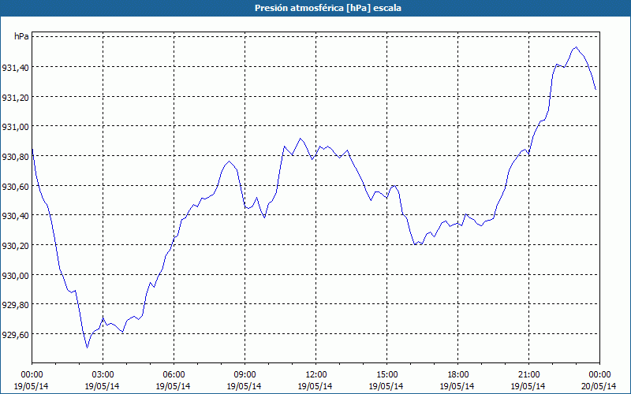Click the pressure curve's highest peak near 23:00
This screenshot has width=631, height=394.
(577, 47)
